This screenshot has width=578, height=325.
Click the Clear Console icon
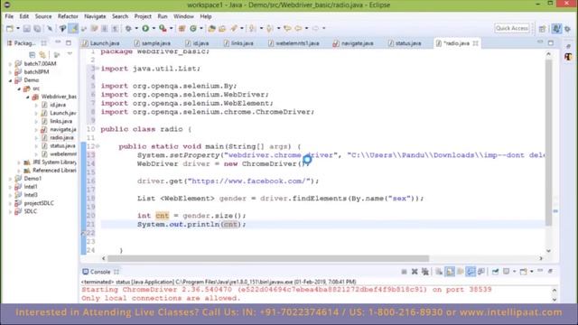(x=439, y=272)
